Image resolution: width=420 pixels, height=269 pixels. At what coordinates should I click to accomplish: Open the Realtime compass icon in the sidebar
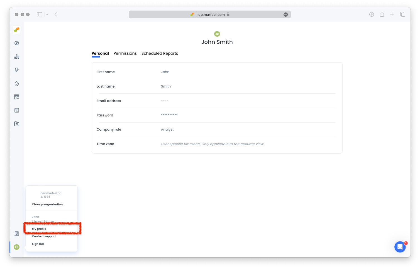point(16,43)
